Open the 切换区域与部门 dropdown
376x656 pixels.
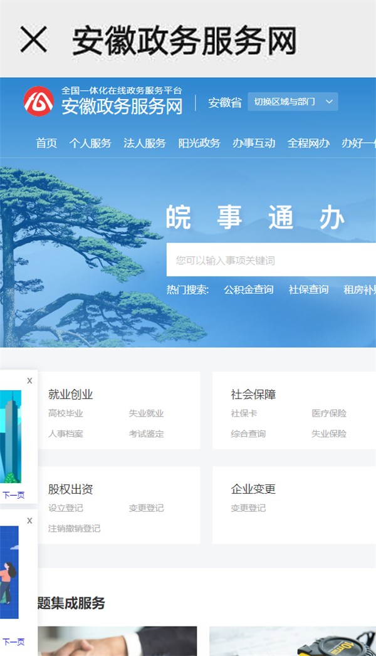(x=293, y=102)
